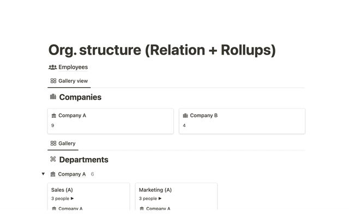Click the Companies heading building icon

[53, 97]
